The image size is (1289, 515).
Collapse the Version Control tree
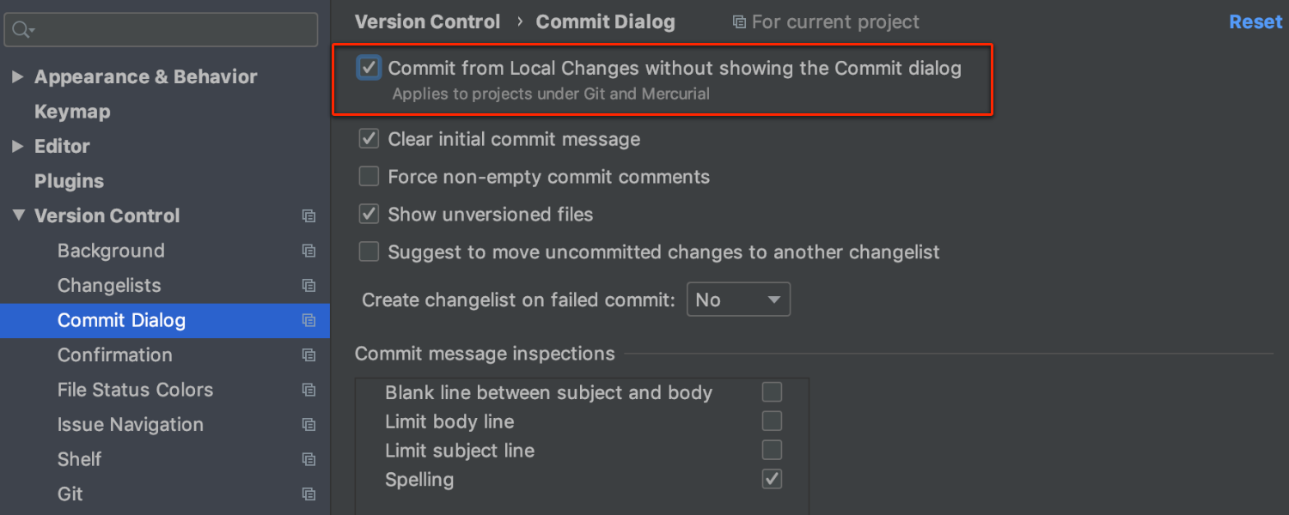18,215
